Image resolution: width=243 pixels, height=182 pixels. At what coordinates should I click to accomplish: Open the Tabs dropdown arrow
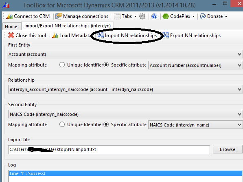click(135, 16)
